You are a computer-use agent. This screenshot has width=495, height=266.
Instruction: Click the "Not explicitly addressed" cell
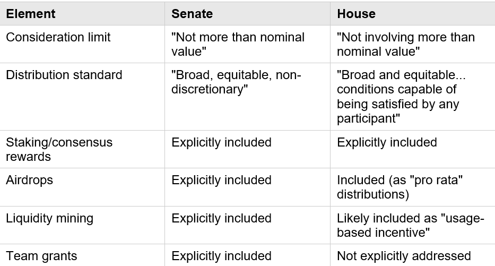[404, 256]
